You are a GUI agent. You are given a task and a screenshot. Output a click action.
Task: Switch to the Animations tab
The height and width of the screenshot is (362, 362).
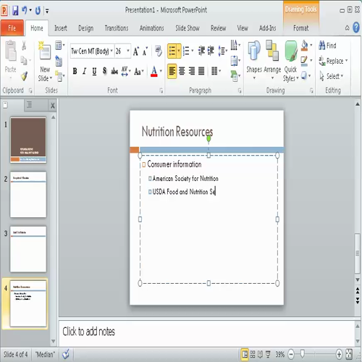[x=152, y=28]
